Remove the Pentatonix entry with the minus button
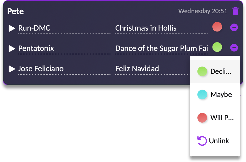The width and height of the screenshot is (246, 162). click(234, 48)
